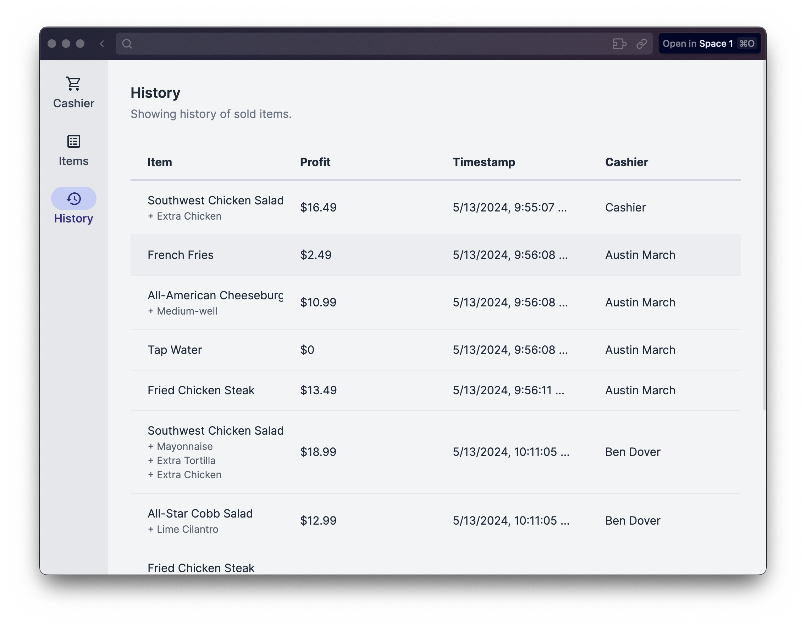Click the search magnifier icon
The width and height of the screenshot is (806, 627).
coord(127,44)
